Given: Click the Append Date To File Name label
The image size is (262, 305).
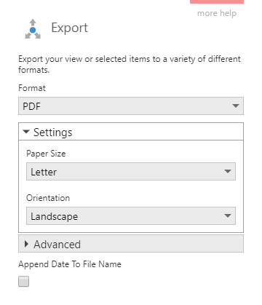Looking at the screenshot, I should pos(70,264).
